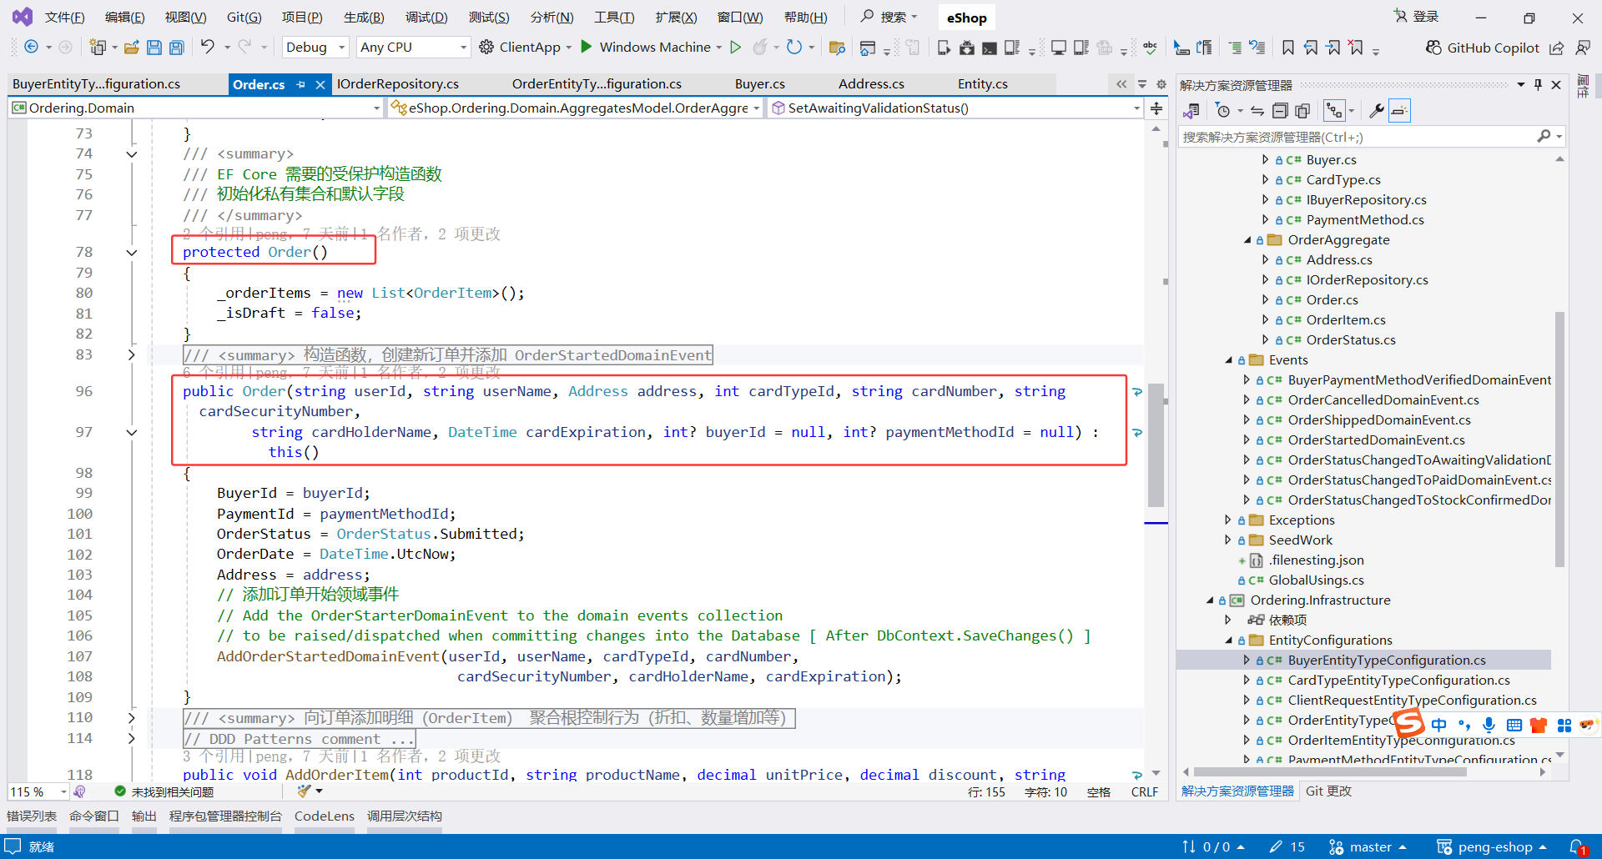Viewport: 1602px width, 859px height.
Task: Open the Any CPU platform dropdown
Action: pyautogui.click(x=413, y=48)
